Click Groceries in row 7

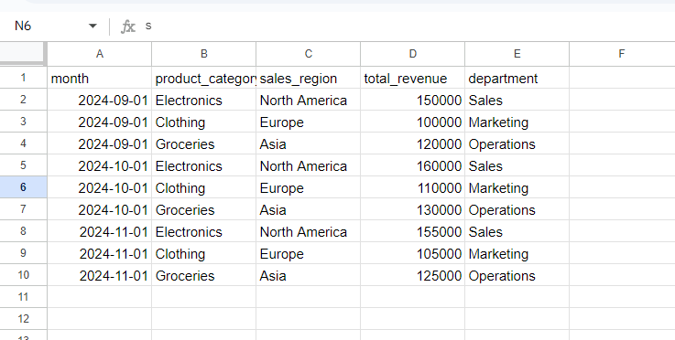tap(203, 210)
